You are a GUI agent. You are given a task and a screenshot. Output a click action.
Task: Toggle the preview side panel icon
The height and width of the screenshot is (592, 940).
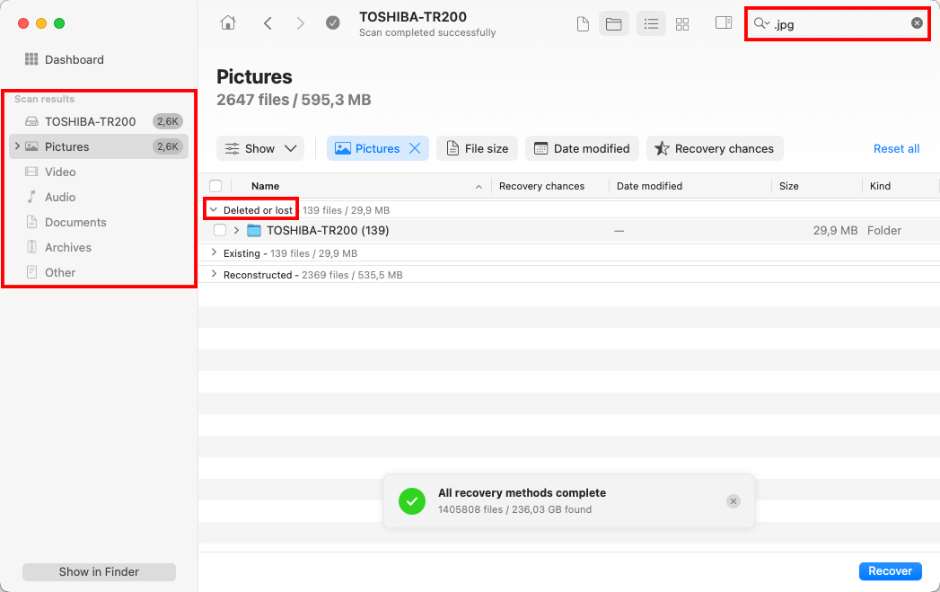[724, 23]
